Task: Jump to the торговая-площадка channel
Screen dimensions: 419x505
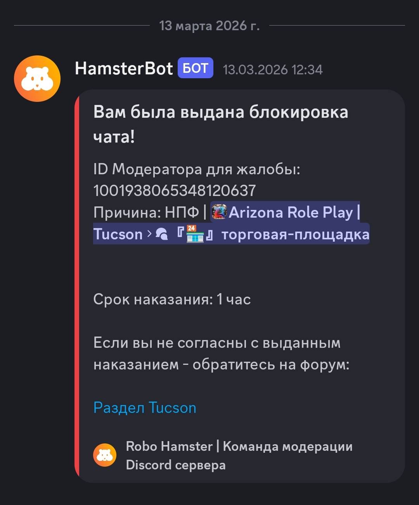Action: pos(295,234)
